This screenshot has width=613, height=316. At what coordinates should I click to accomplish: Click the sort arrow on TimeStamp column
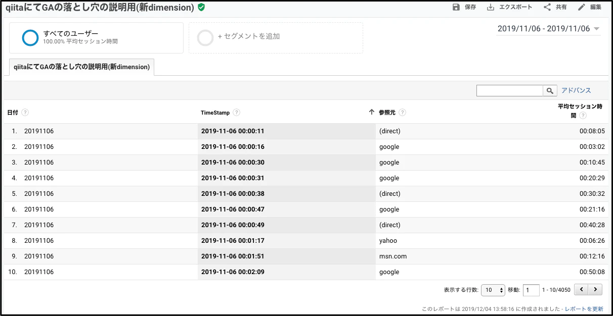point(372,113)
